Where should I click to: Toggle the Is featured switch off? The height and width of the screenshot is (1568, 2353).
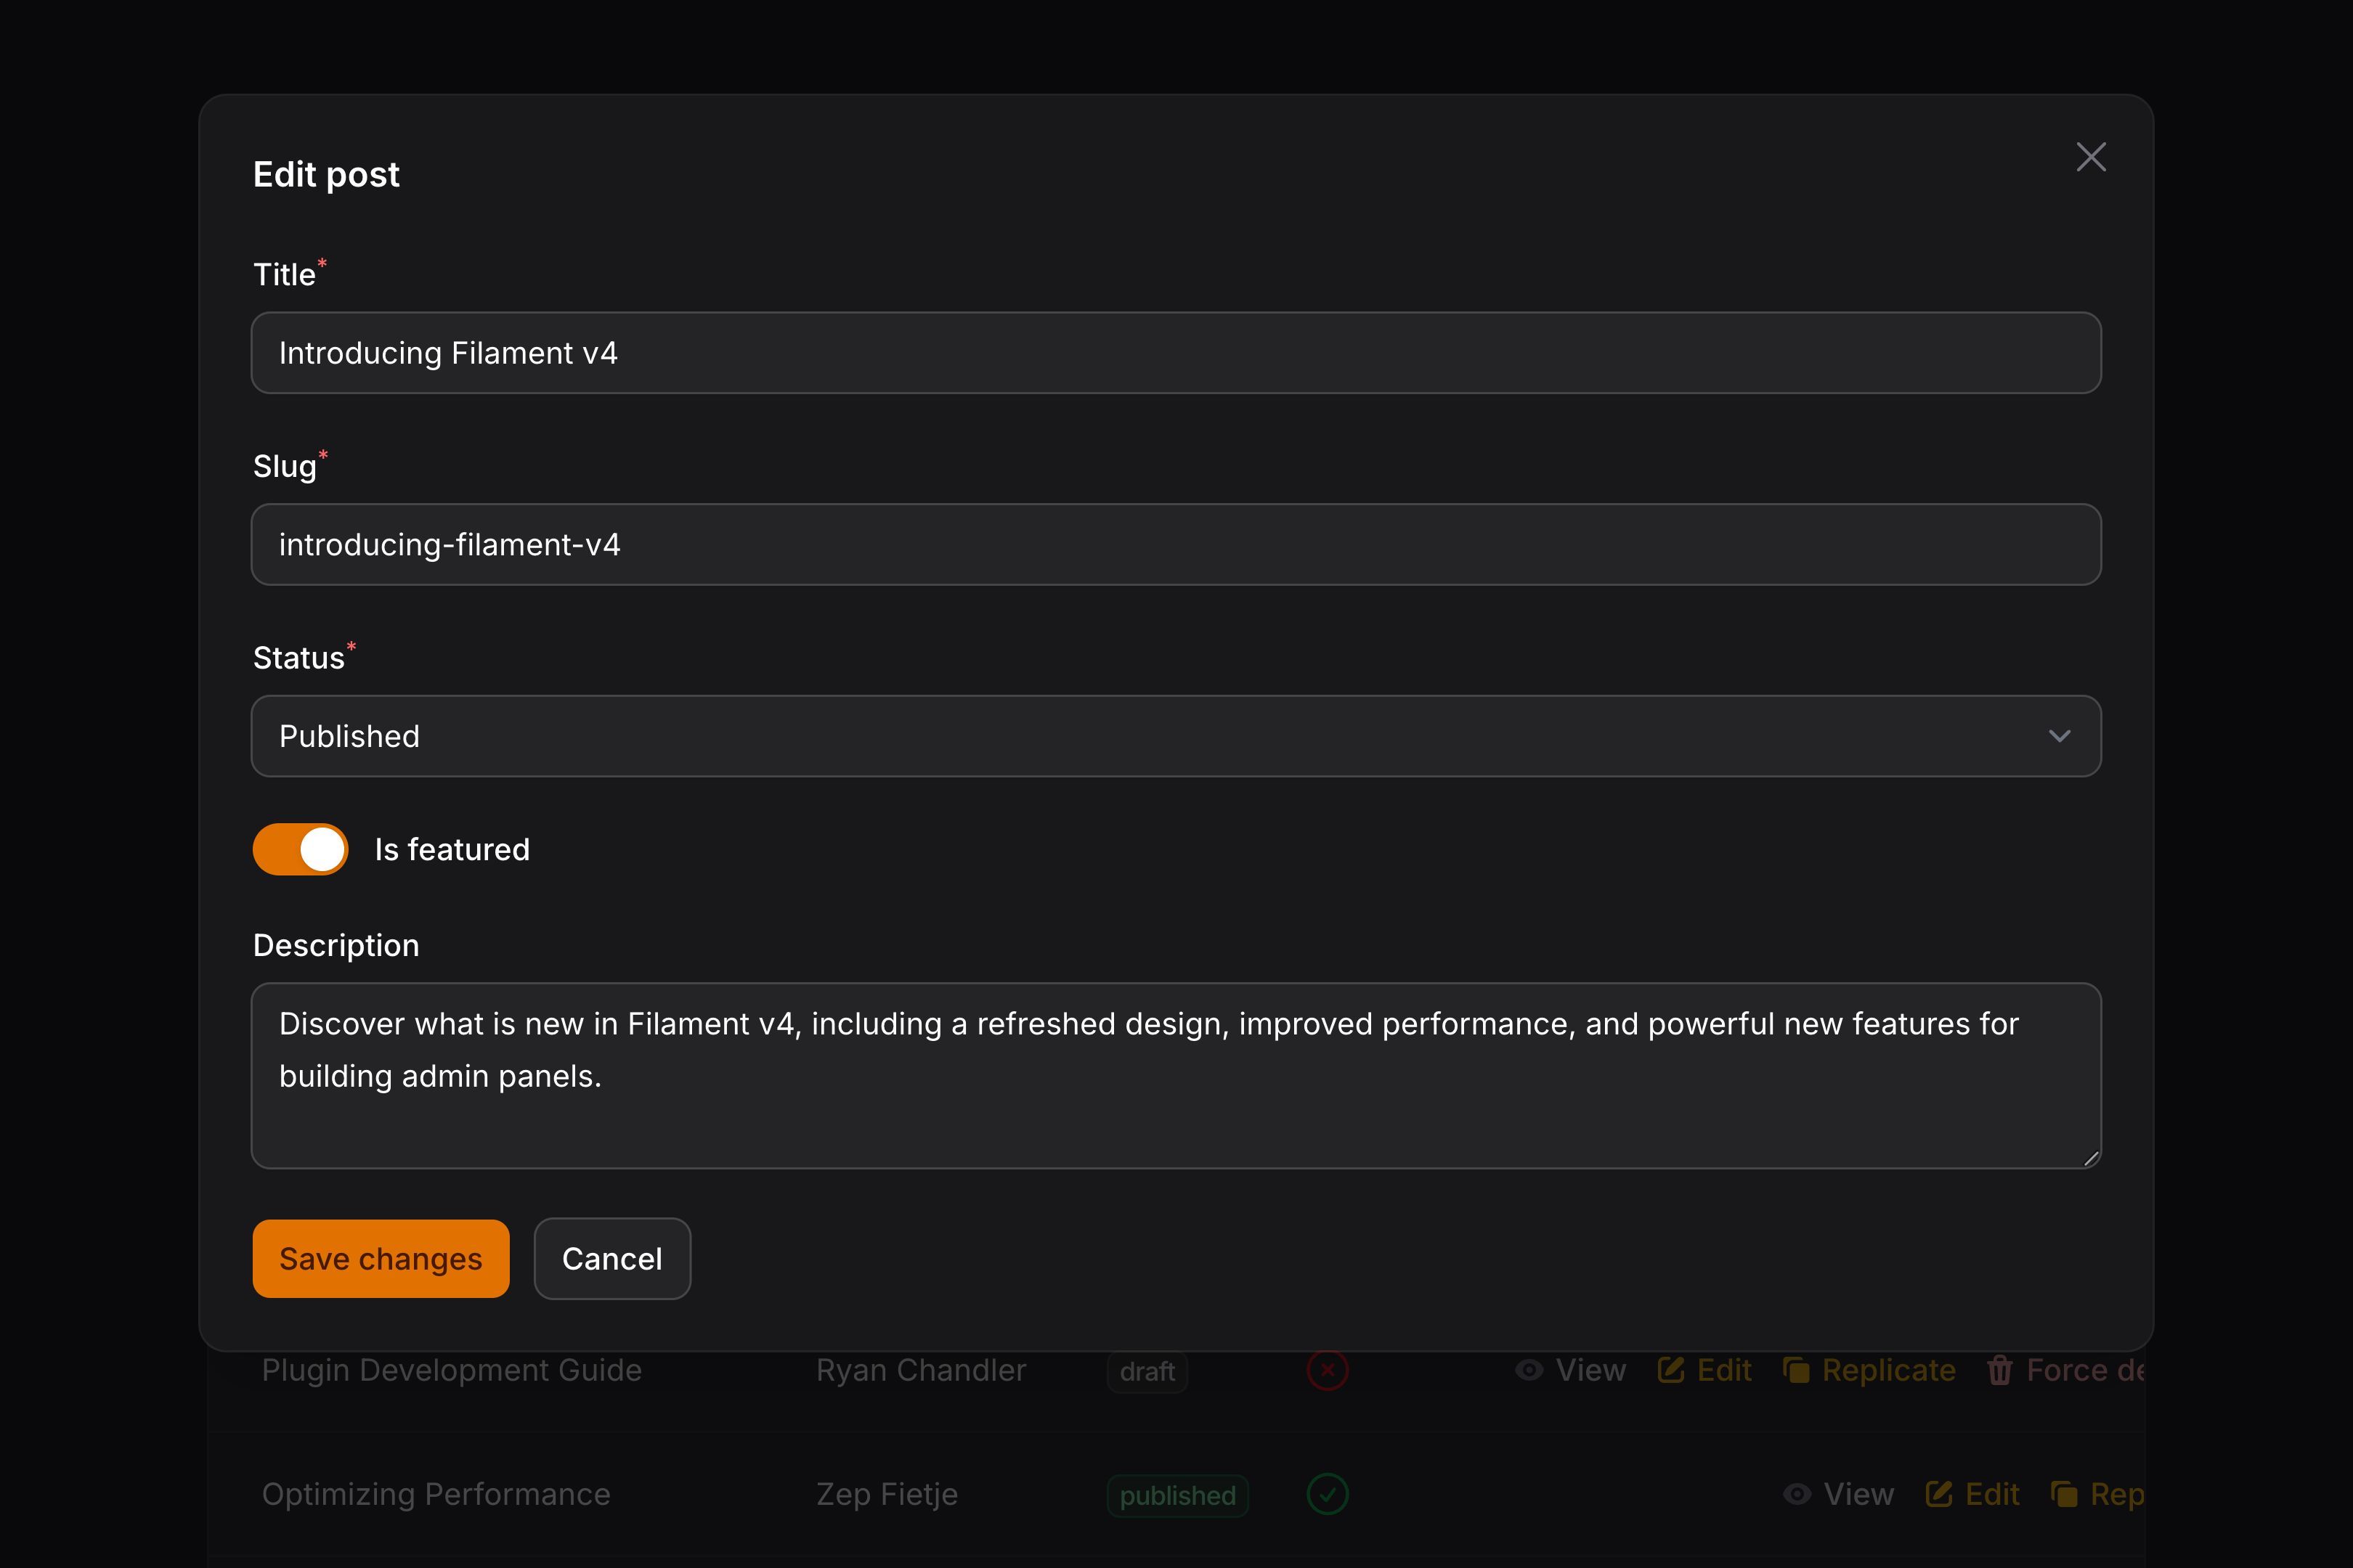[300, 849]
